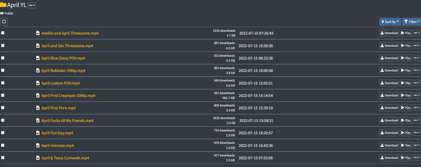Play the April Blue Dress POV.mp4 video

(406, 58)
